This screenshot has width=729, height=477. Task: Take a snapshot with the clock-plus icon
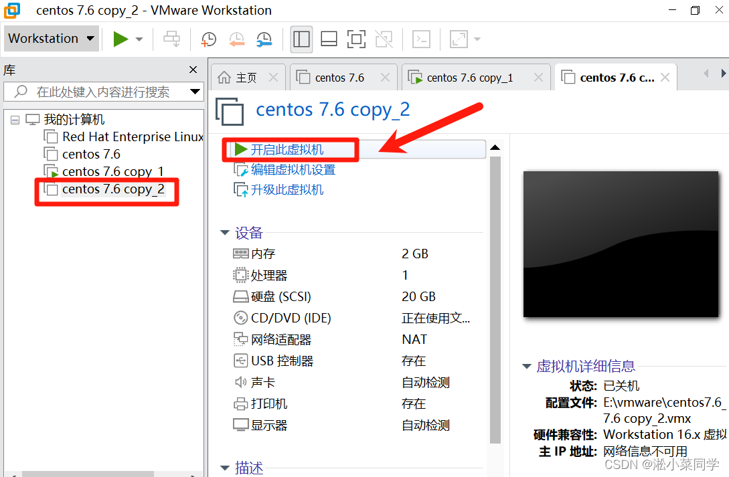click(209, 39)
